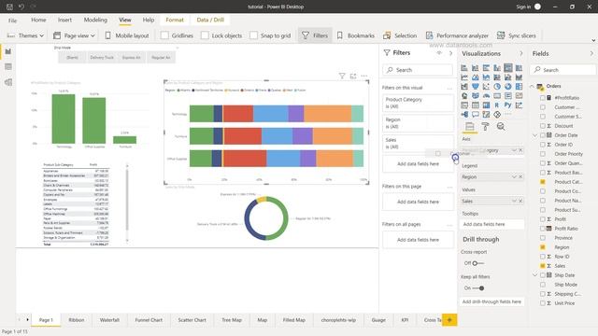Collapse the Visualizations pane

[521, 54]
